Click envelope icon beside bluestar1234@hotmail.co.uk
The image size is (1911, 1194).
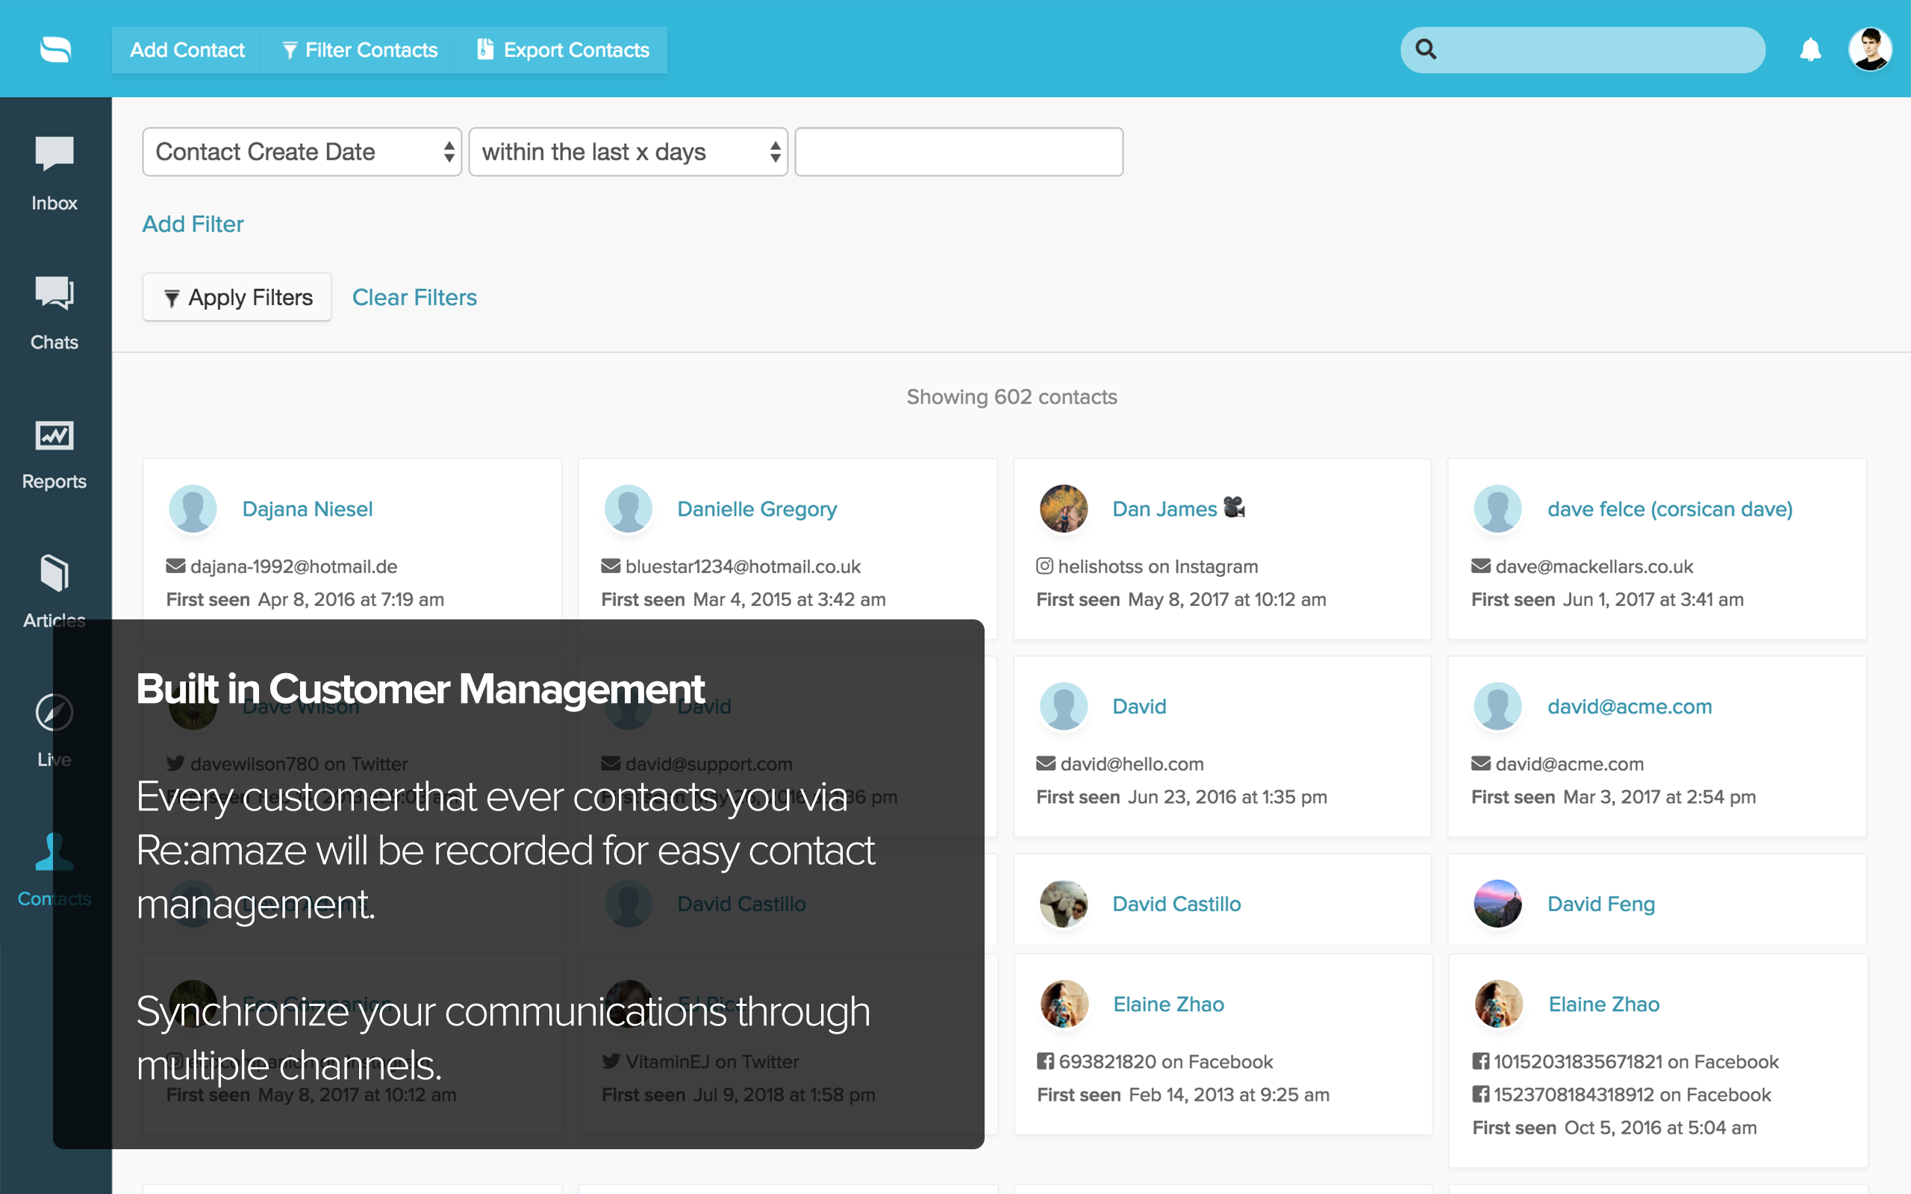[x=611, y=566]
